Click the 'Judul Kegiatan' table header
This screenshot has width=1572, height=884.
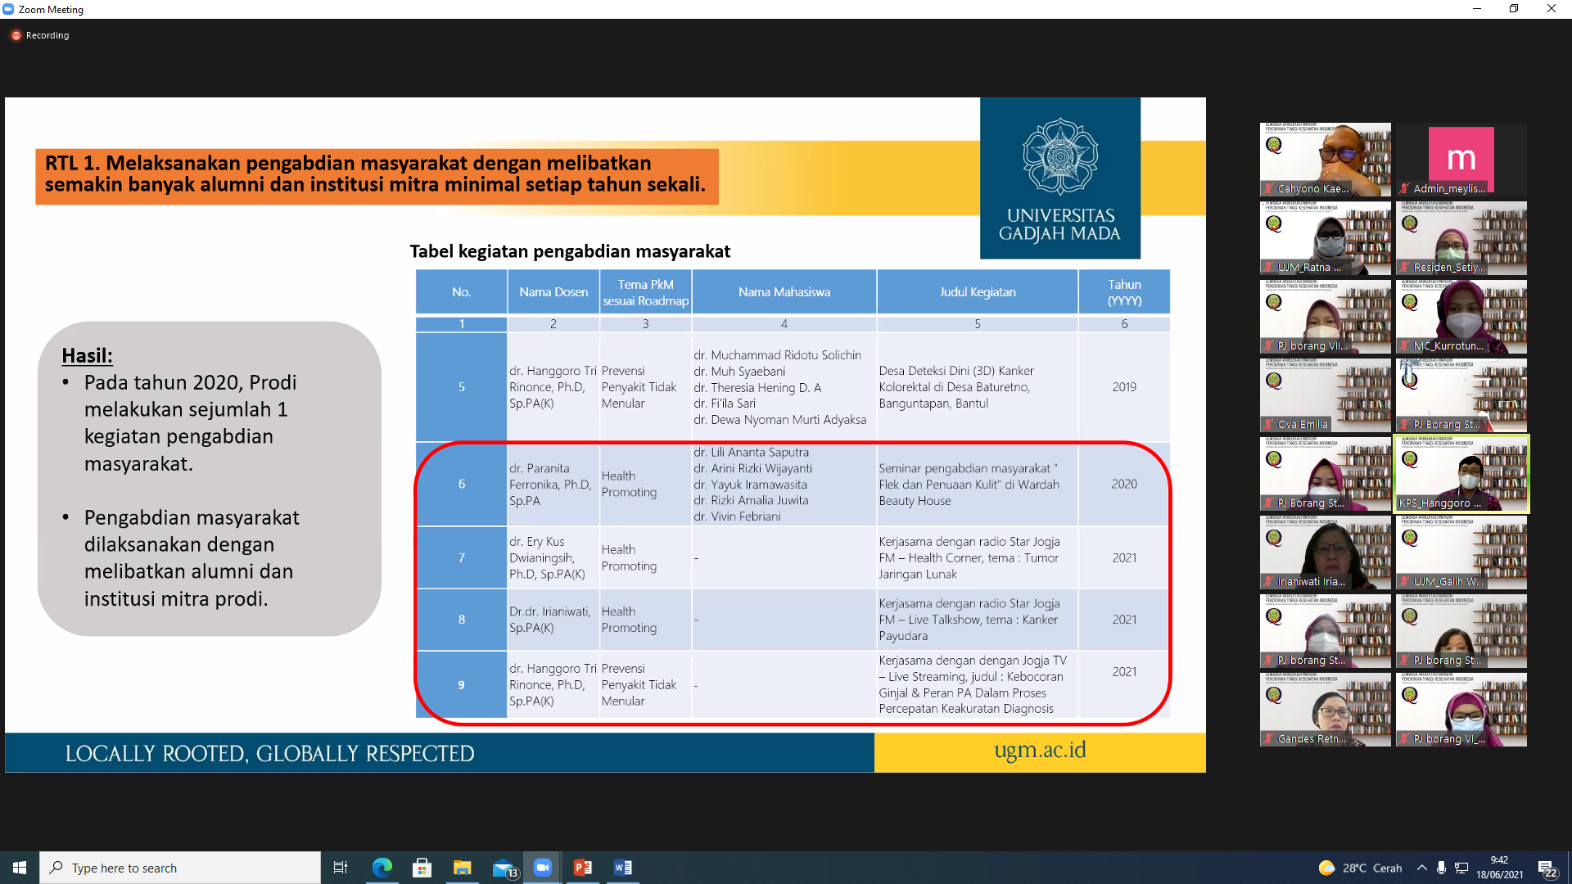click(978, 292)
